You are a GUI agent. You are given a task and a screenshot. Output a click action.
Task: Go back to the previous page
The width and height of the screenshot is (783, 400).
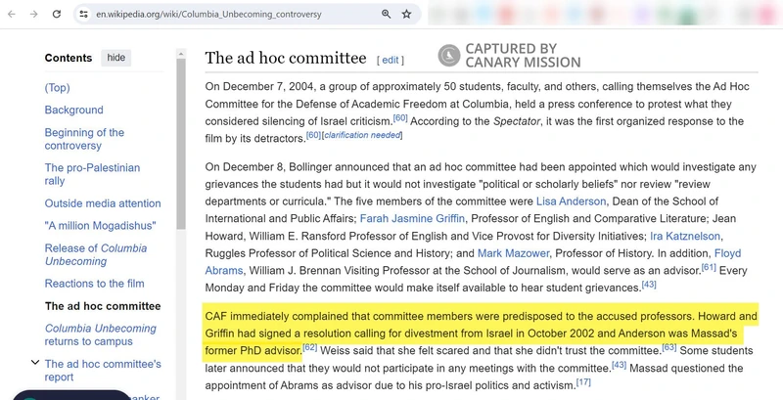coord(11,15)
